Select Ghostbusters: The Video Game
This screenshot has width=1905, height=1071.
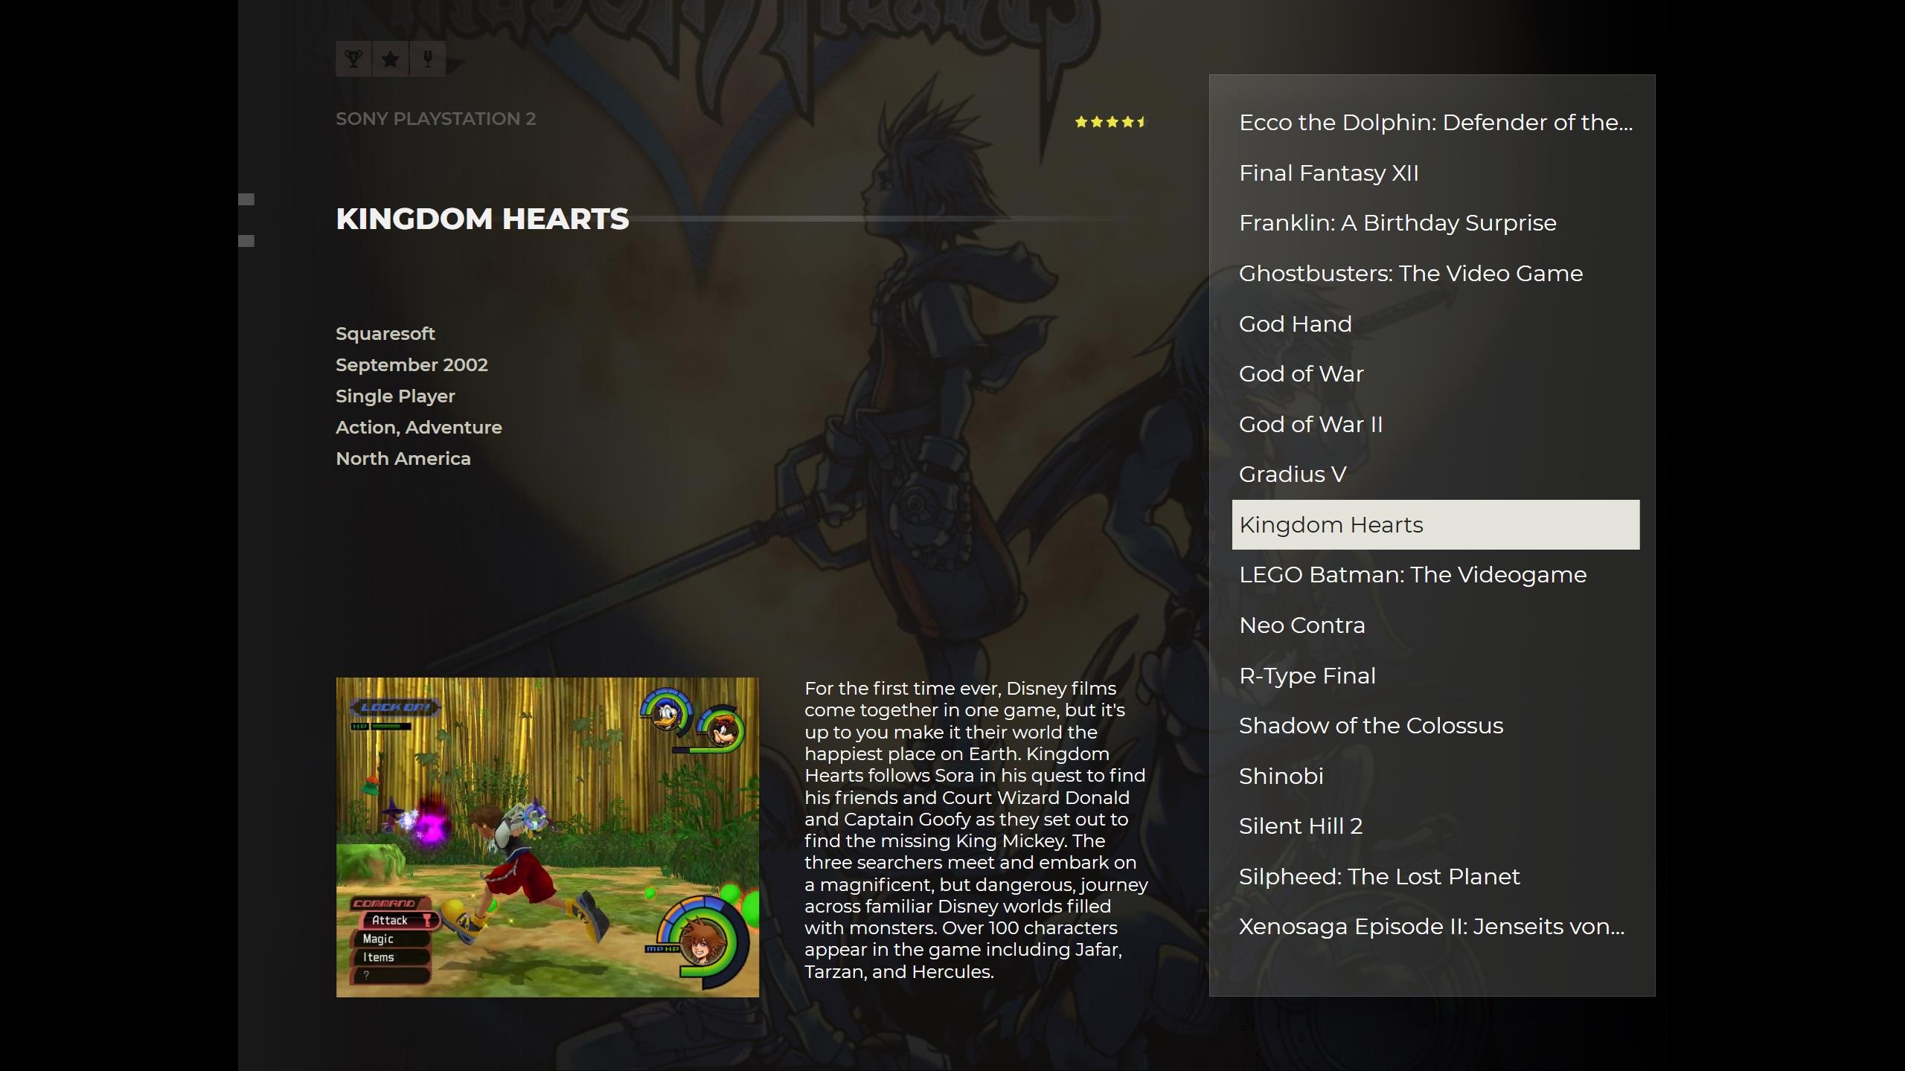pyautogui.click(x=1435, y=274)
